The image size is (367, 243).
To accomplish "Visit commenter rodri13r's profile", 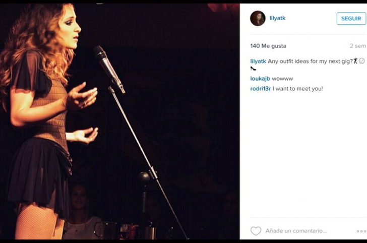I will click(261, 89).
